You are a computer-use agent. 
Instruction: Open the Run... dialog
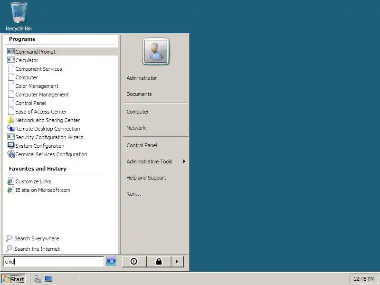pos(133,194)
